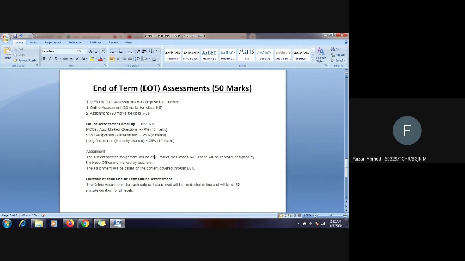Open Google Chrome from the taskbar
The height and width of the screenshot is (261, 465).
click(85, 224)
